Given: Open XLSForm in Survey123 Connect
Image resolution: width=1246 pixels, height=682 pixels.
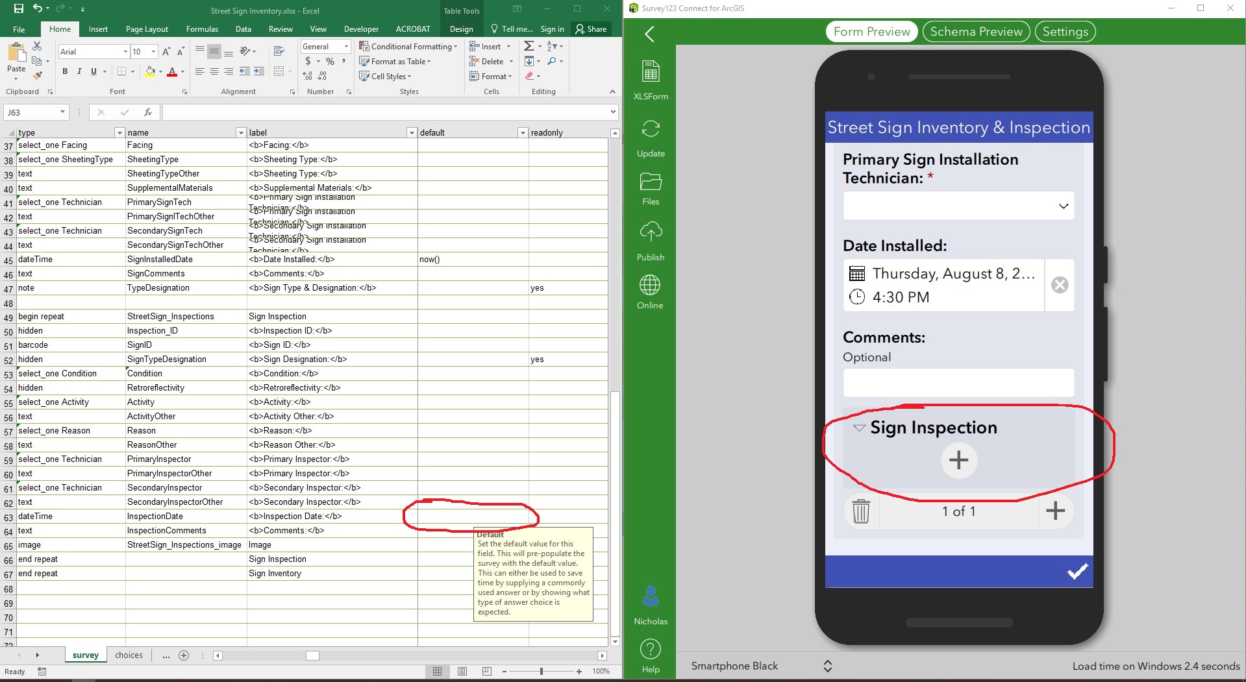Looking at the screenshot, I should [651, 79].
